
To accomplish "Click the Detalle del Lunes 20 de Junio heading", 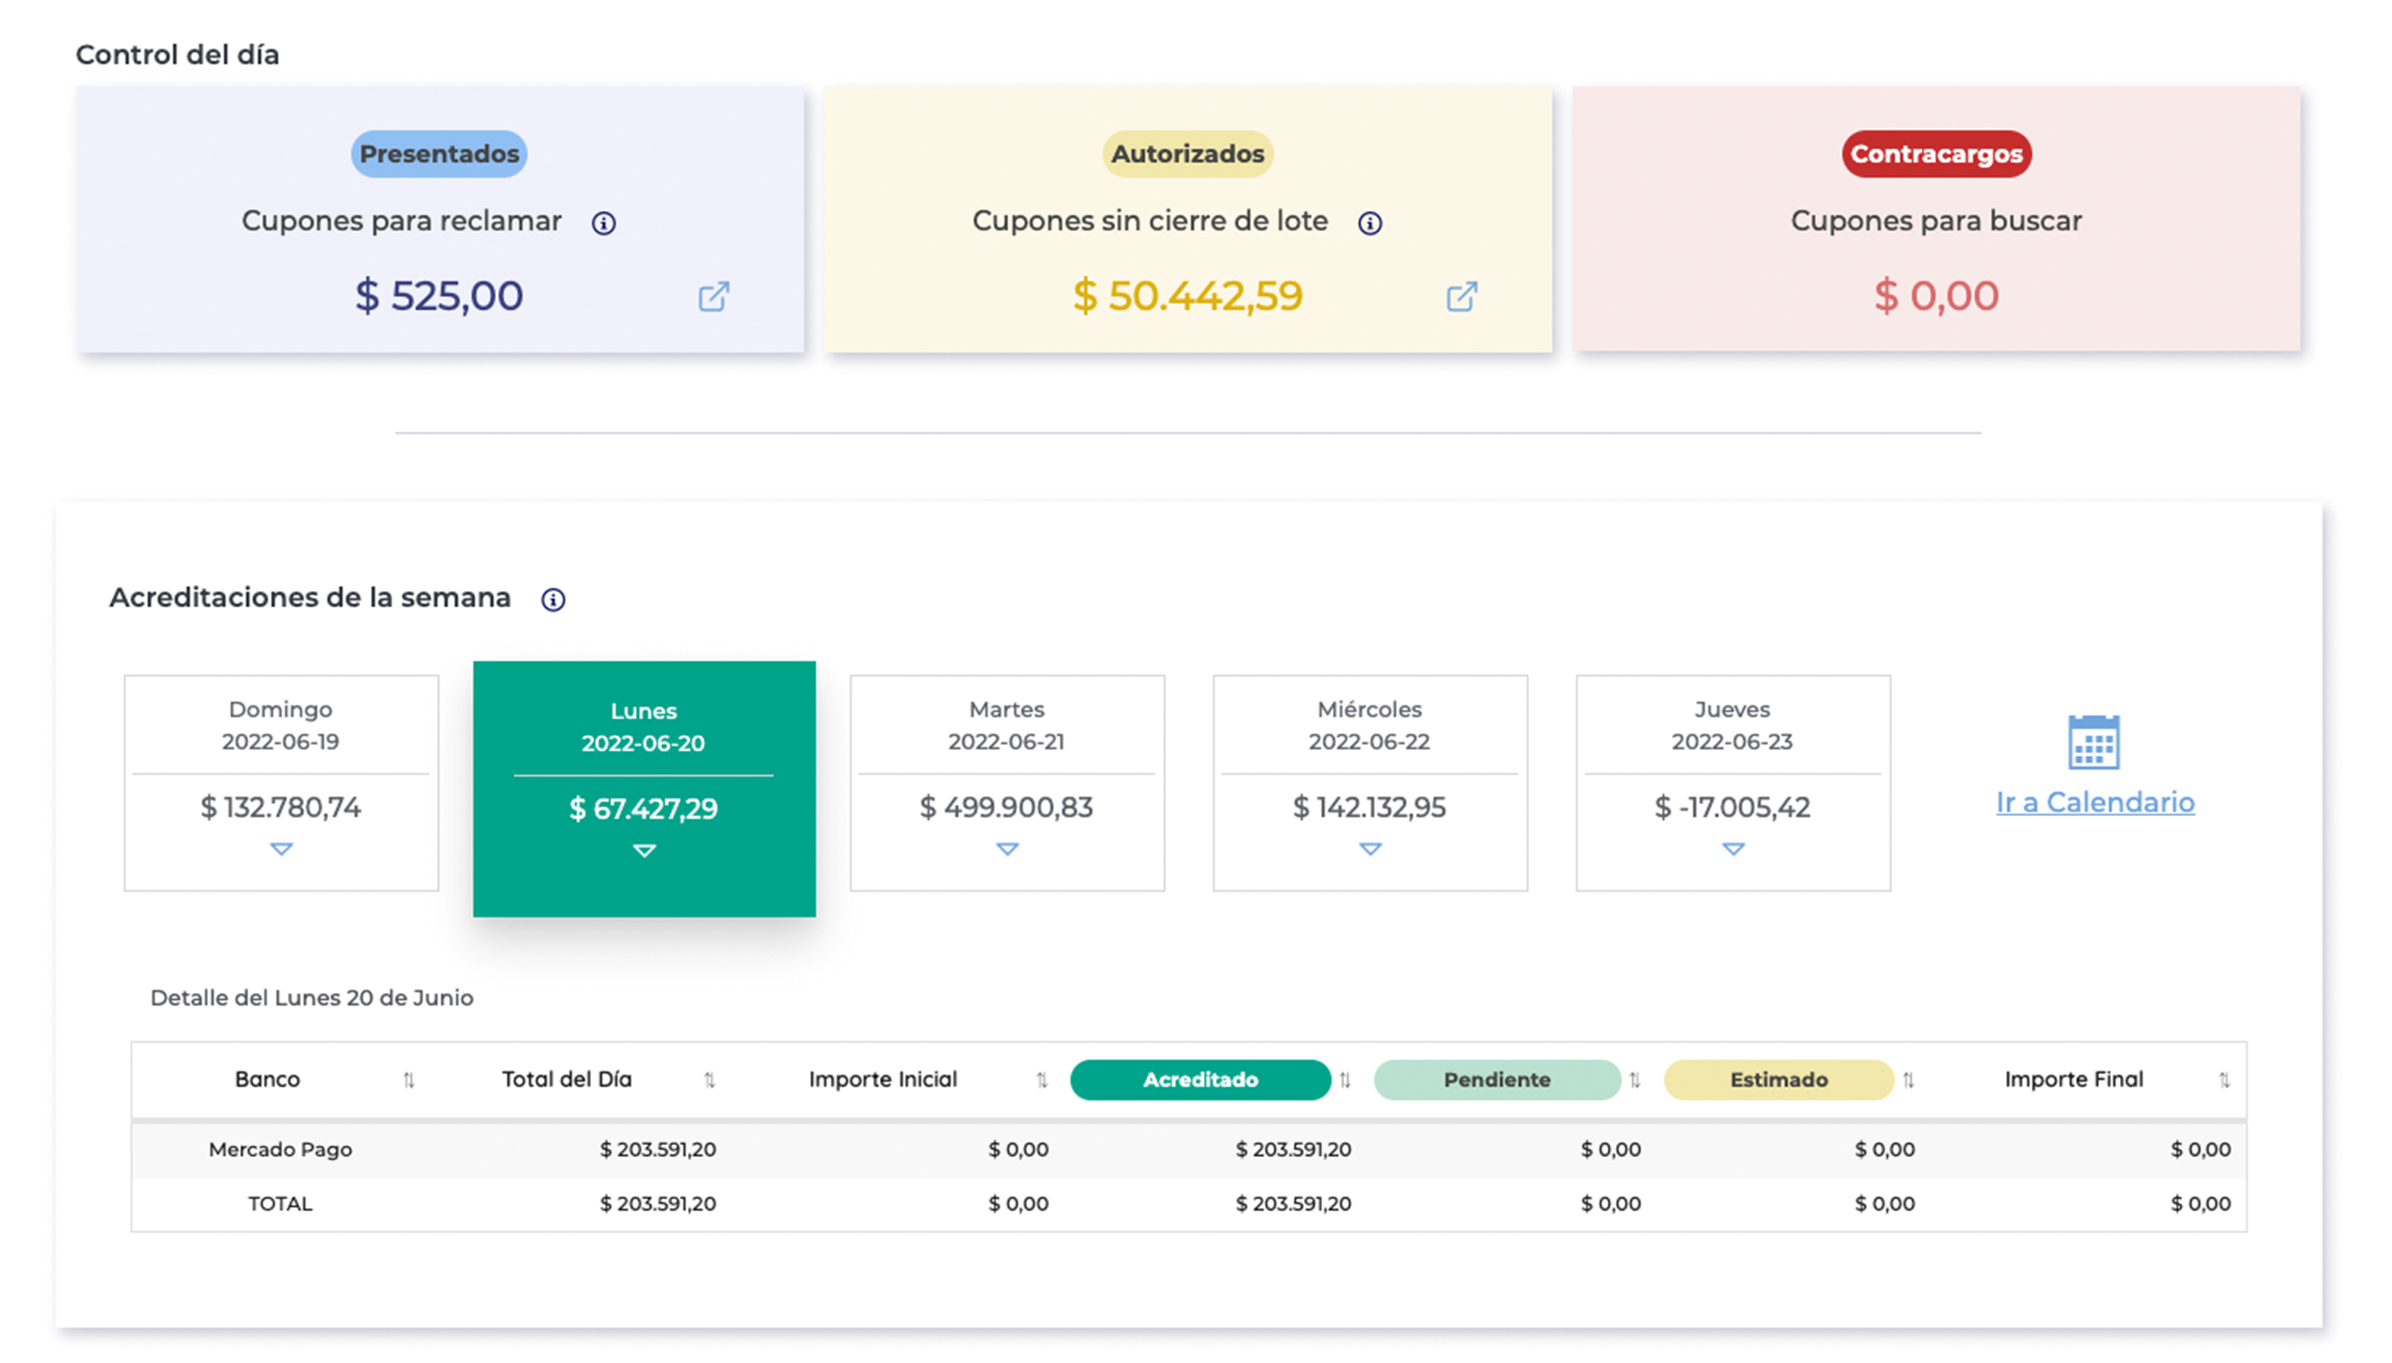I will [311, 998].
